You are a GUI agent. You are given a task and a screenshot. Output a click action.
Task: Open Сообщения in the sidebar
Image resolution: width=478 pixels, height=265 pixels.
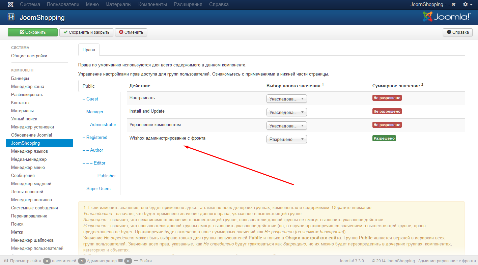coord(23,176)
